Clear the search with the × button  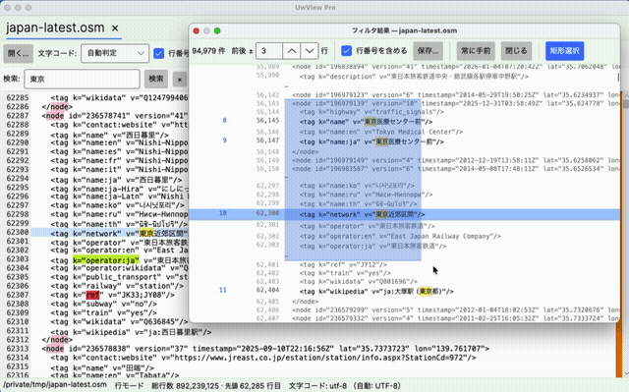point(180,80)
